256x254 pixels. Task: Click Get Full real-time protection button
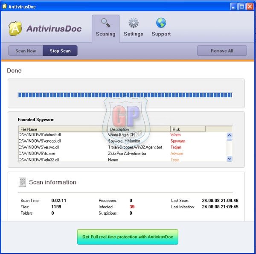[x=128, y=237]
